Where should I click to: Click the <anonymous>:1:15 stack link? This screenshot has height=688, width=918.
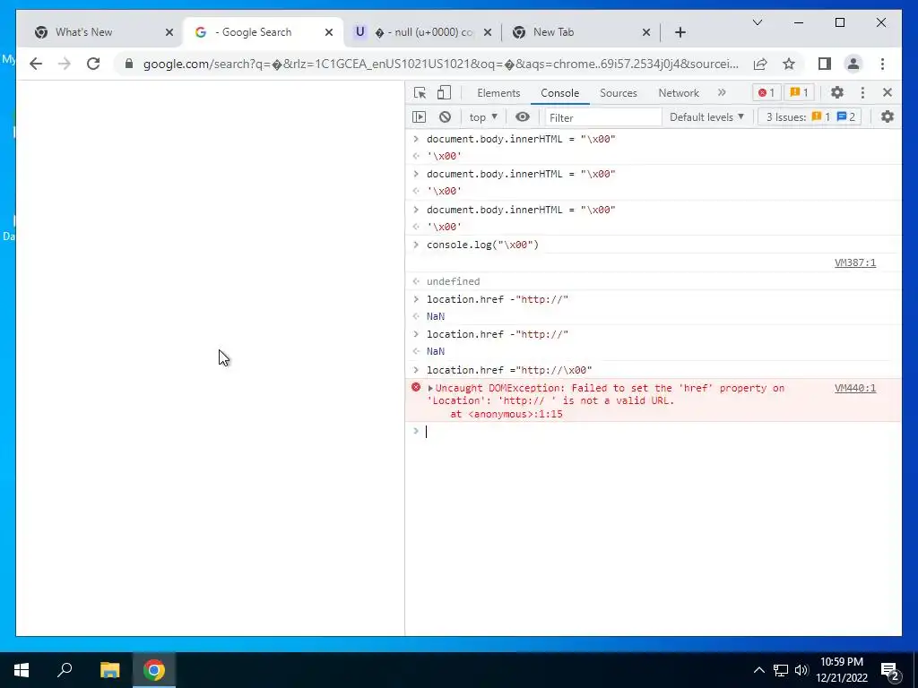[515, 414]
